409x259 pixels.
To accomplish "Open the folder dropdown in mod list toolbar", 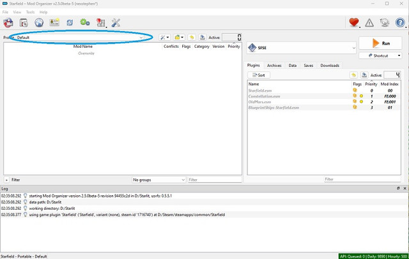I will tap(179, 38).
